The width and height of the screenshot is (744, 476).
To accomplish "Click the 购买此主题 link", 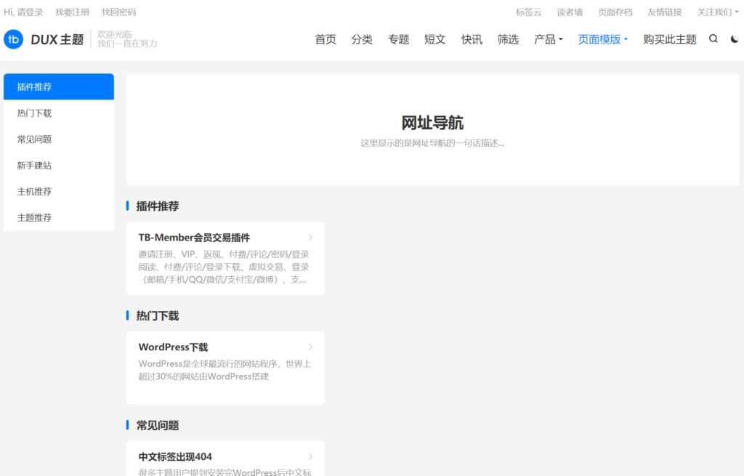I will point(669,39).
